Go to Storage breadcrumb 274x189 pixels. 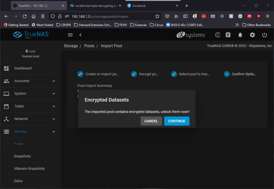click(71, 46)
